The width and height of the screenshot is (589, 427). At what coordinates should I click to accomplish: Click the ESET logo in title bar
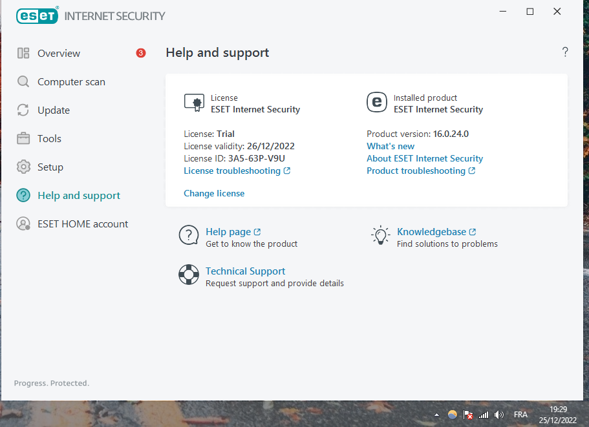pyautogui.click(x=37, y=16)
